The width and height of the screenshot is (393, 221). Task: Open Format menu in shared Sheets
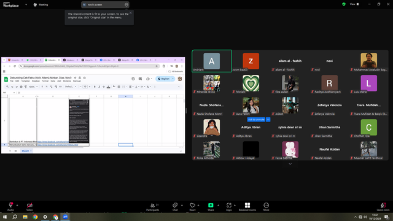tap(45, 81)
